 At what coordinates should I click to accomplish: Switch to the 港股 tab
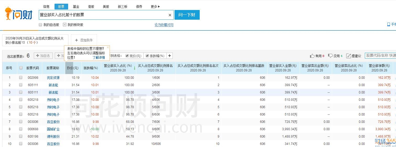[x=91, y=7]
